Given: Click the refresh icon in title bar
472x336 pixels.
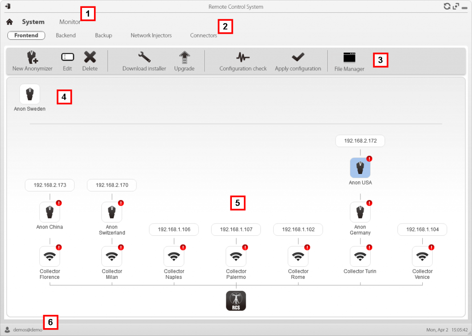Looking at the screenshot, I should [x=447, y=6].
